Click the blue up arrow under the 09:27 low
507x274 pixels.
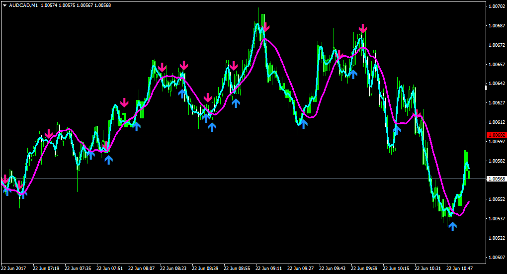pos(303,124)
